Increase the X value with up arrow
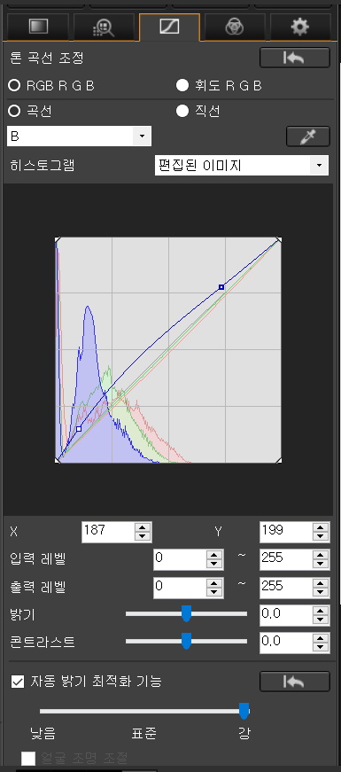341x772 pixels. tap(143, 526)
